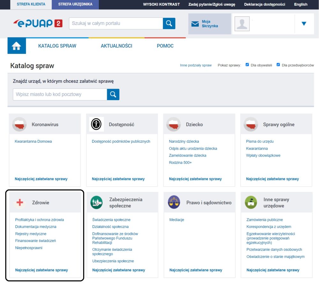Click the Dostępność accessibility icon
319x286 pixels.
pos(96,124)
